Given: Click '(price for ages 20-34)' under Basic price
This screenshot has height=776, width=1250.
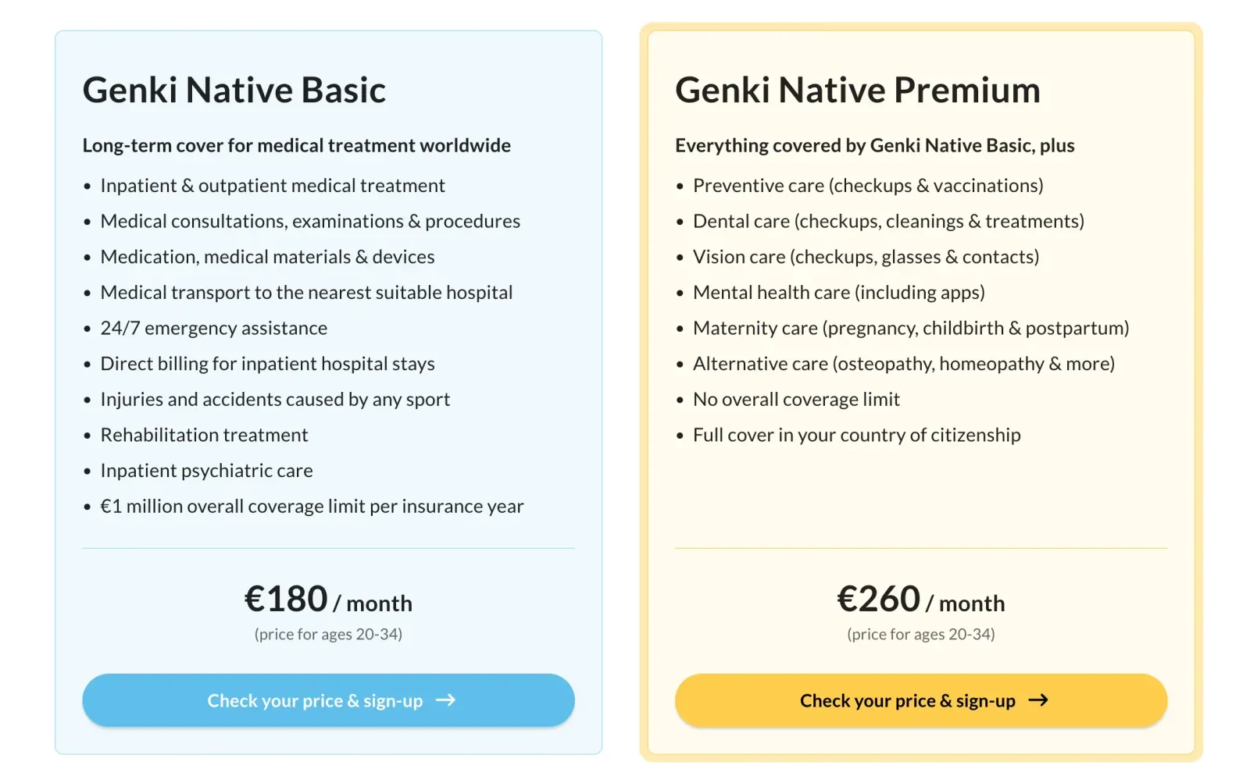Looking at the screenshot, I should (x=328, y=634).
